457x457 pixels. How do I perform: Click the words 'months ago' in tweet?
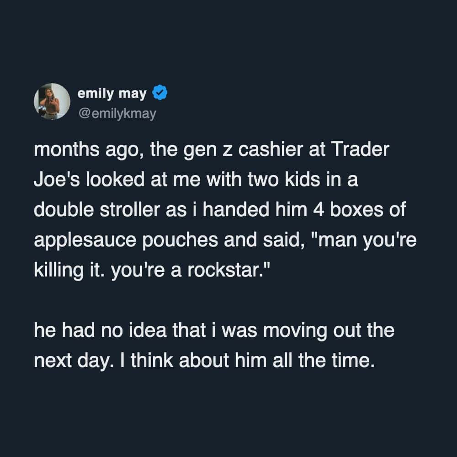84,151
